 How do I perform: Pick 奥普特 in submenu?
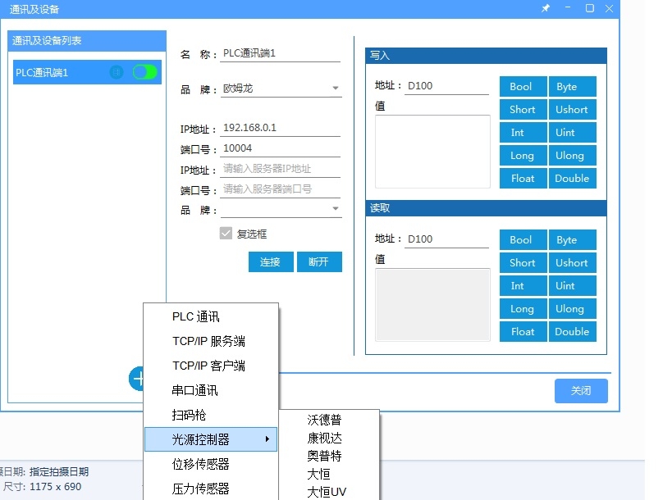pyautogui.click(x=324, y=456)
